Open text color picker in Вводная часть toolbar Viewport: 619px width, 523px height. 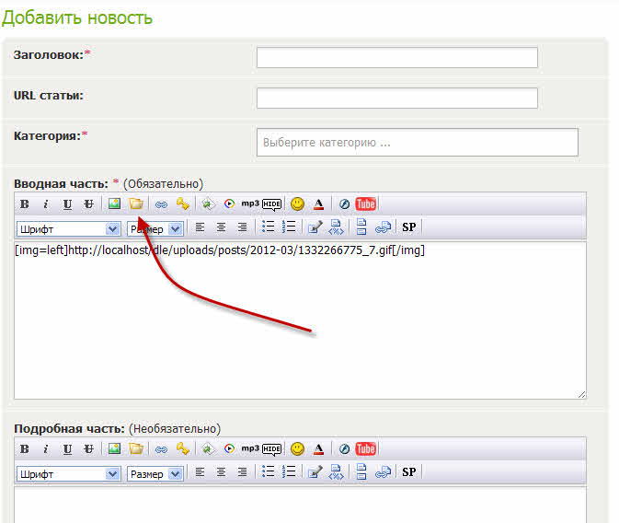tap(318, 204)
